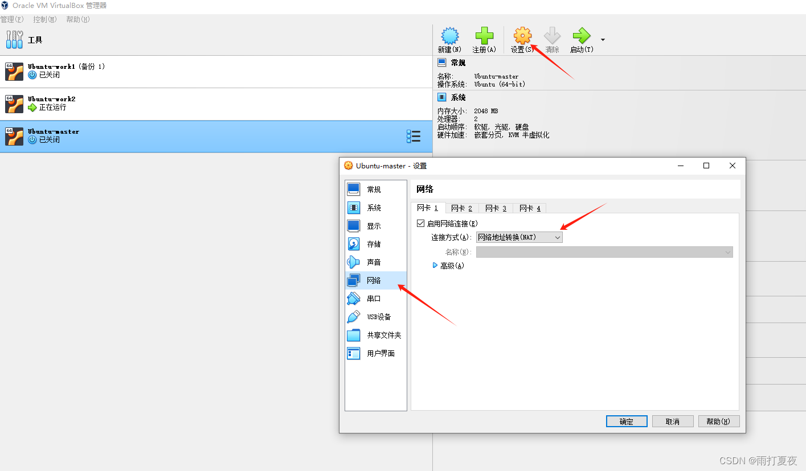This screenshot has width=806, height=471.
Task: Maximize the settings dialog window
Action: pos(706,166)
